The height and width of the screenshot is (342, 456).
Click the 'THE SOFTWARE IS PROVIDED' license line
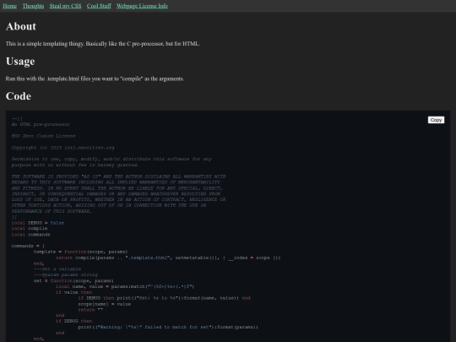click(118, 176)
